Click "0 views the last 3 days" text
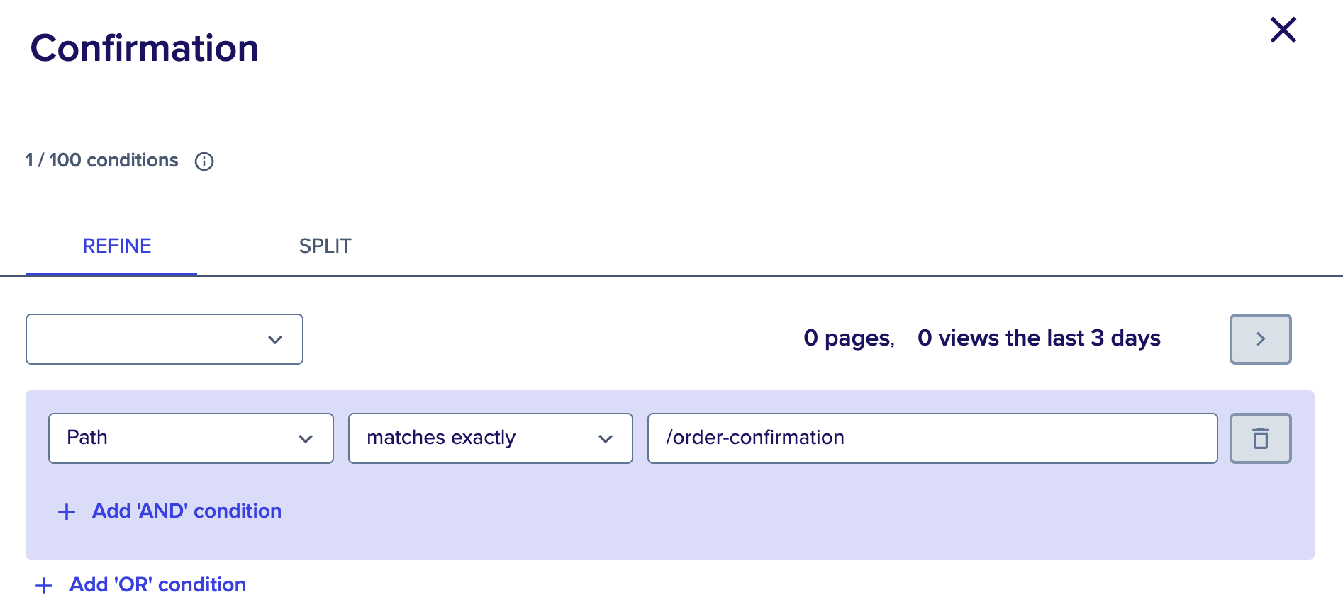This screenshot has height=609, width=1343. 1039,338
